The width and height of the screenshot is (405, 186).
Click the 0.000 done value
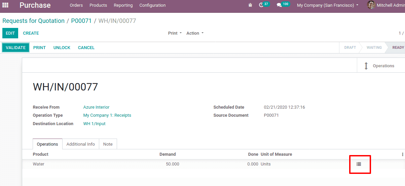[253, 164]
